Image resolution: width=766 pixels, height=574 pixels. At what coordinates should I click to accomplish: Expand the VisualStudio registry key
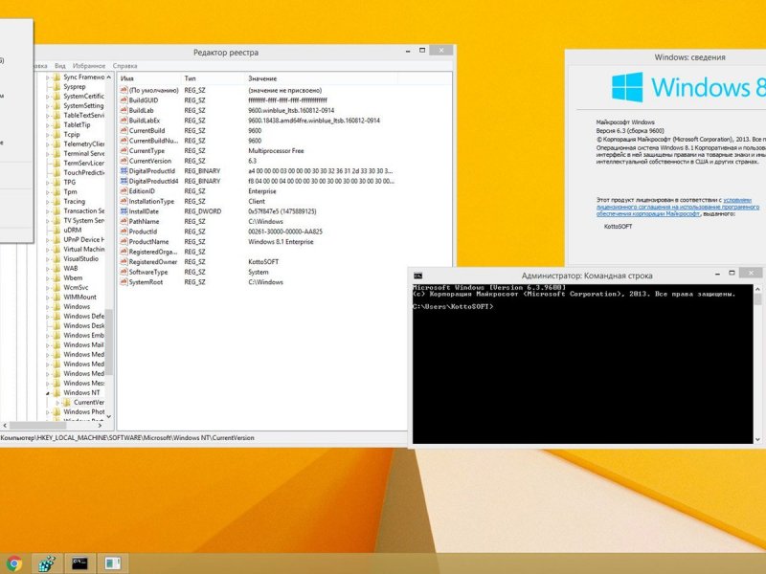click(47, 258)
